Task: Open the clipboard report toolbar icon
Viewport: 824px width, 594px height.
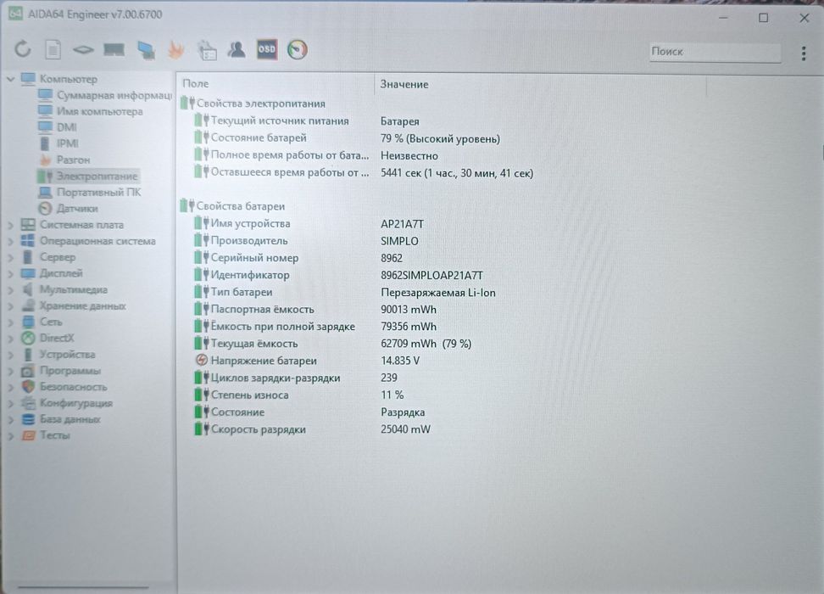Action: (207, 50)
